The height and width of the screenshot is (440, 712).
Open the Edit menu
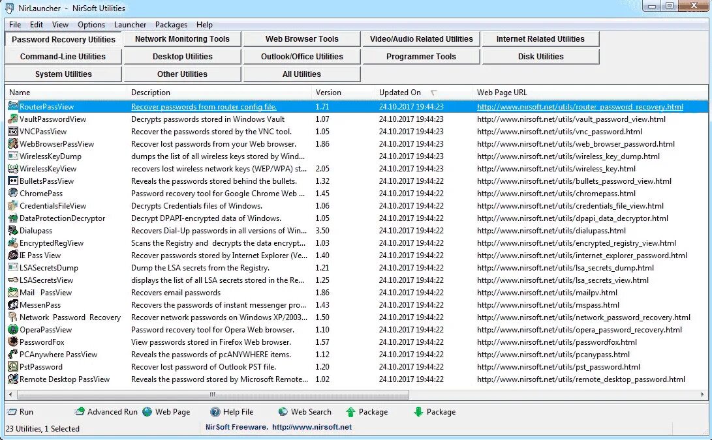coord(37,25)
